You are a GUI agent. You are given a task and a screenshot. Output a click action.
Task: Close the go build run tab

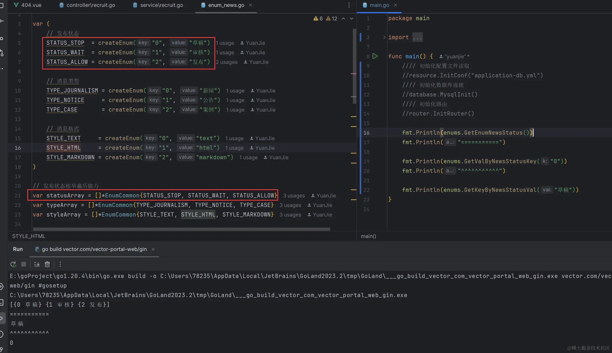tap(153, 249)
